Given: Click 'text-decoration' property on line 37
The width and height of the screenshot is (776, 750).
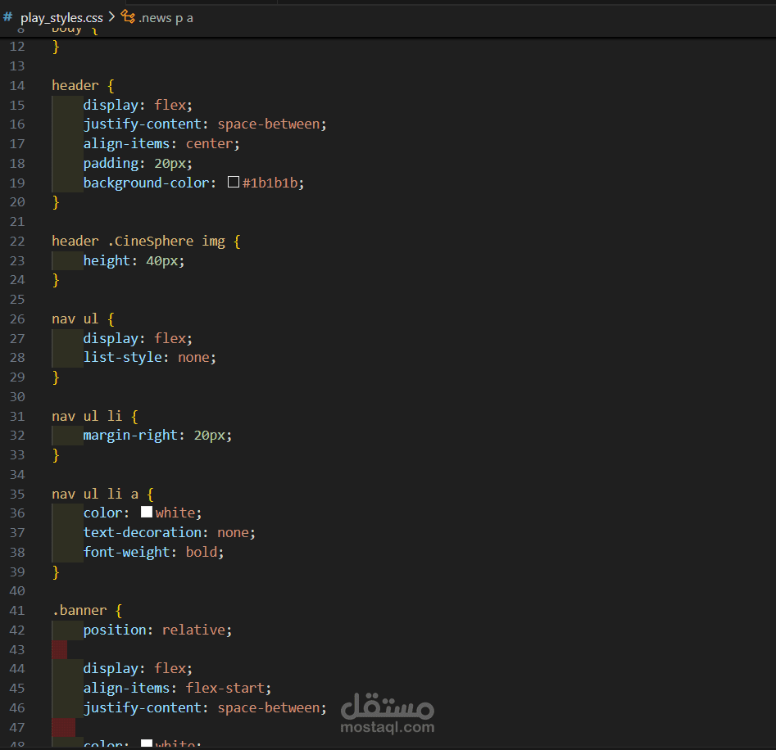Looking at the screenshot, I should [143, 532].
